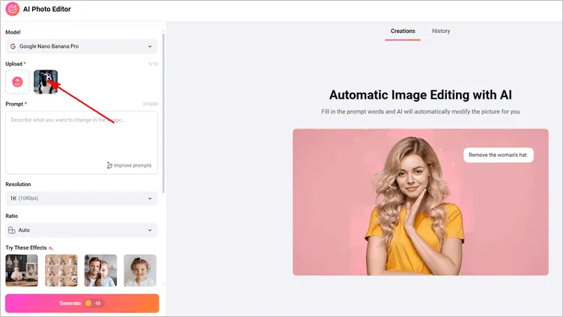
Task: Click the left panel vertical scrollbar
Action: pyautogui.click(x=164, y=113)
